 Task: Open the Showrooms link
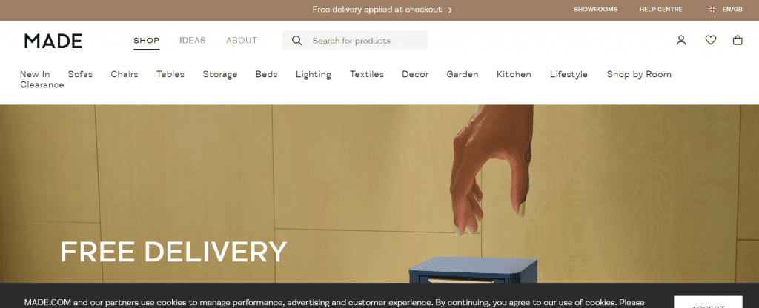coord(595,9)
